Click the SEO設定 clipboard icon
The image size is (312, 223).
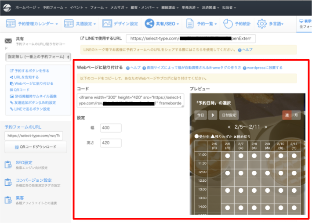click(x=8, y=164)
